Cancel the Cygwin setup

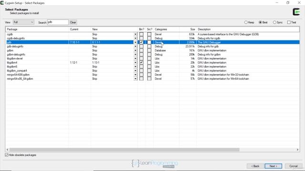click(x=294, y=166)
